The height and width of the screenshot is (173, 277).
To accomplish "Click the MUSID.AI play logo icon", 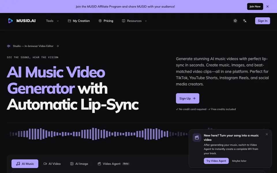I will (x=10, y=21).
